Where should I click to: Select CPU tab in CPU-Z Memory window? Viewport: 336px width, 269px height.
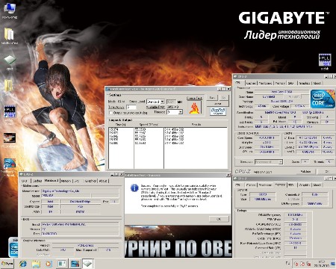[238, 185]
